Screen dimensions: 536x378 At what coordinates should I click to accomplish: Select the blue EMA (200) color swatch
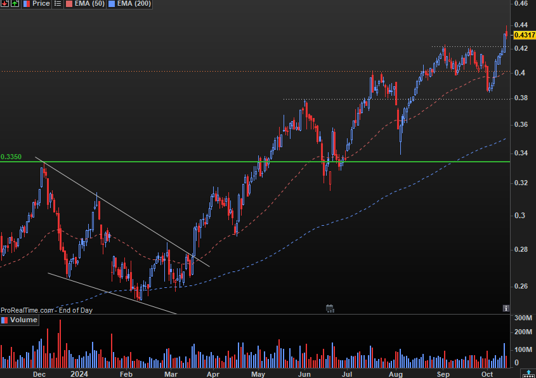pyautogui.click(x=112, y=4)
